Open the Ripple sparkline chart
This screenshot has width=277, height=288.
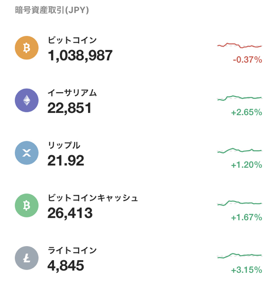(240, 151)
